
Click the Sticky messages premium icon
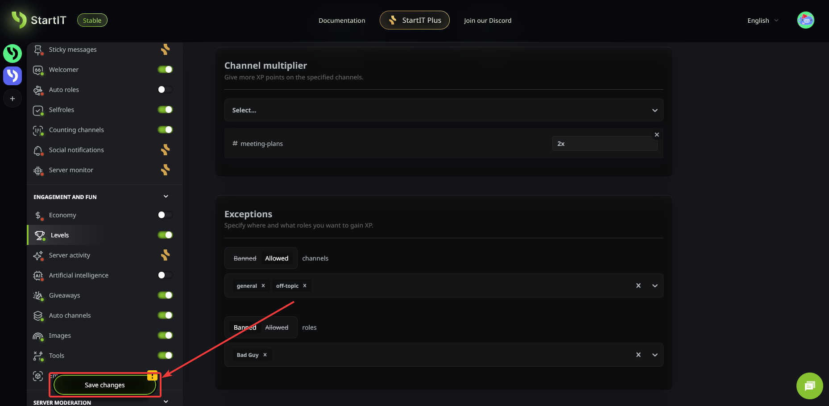[165, 50]
